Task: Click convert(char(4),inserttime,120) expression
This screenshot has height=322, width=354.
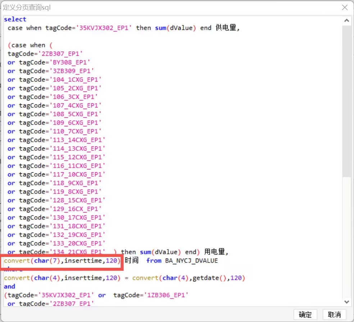Action: coord(62,278)
